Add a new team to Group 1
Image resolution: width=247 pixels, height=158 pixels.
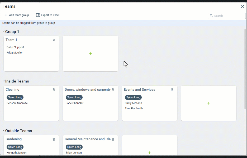coord(91,54)
